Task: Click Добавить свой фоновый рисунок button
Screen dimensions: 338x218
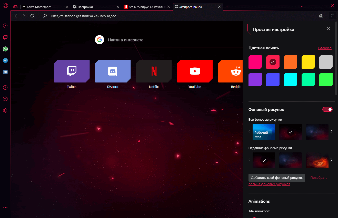Action: (x=277, y=178)
